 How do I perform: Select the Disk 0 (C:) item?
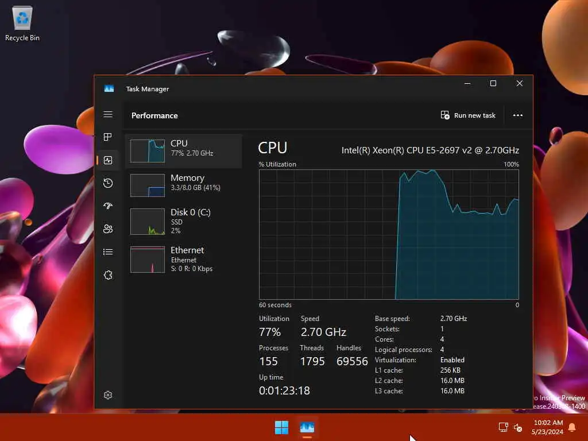(184, 221)
